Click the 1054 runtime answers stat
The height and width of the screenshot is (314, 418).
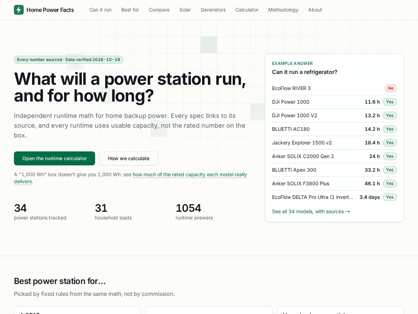pos(194,212)
